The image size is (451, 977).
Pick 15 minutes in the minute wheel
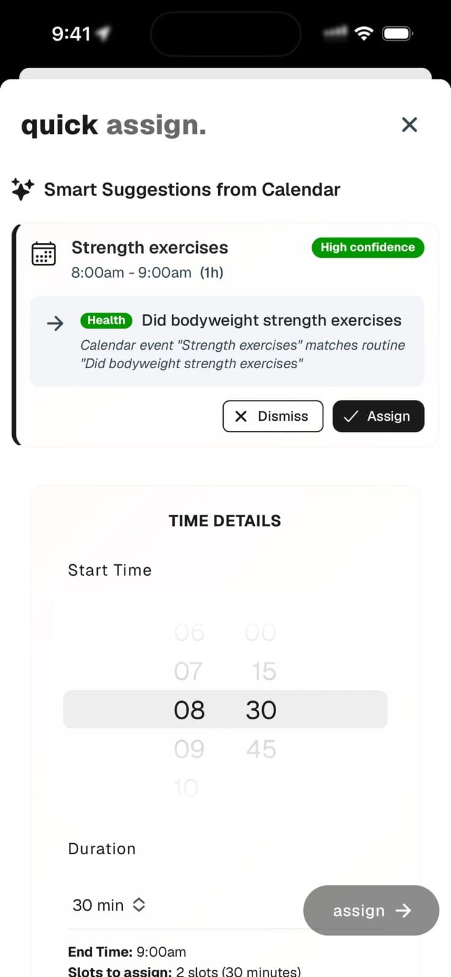pos(263,671)
